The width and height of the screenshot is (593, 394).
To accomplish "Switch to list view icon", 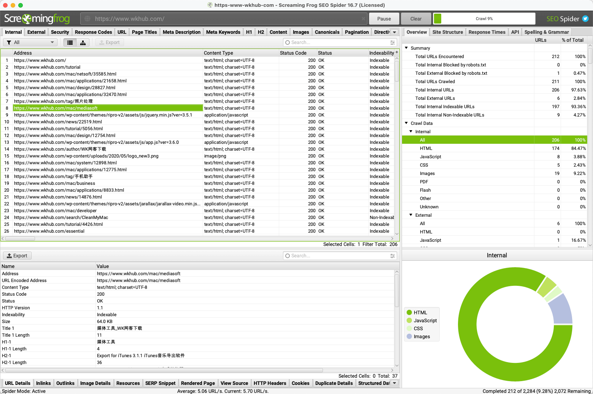I will tap(70, 43).
